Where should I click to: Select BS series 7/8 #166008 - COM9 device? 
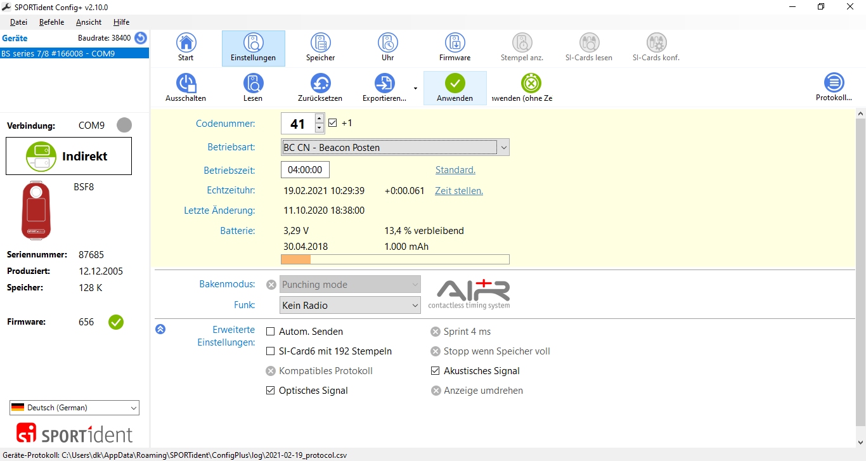[74, 53]
